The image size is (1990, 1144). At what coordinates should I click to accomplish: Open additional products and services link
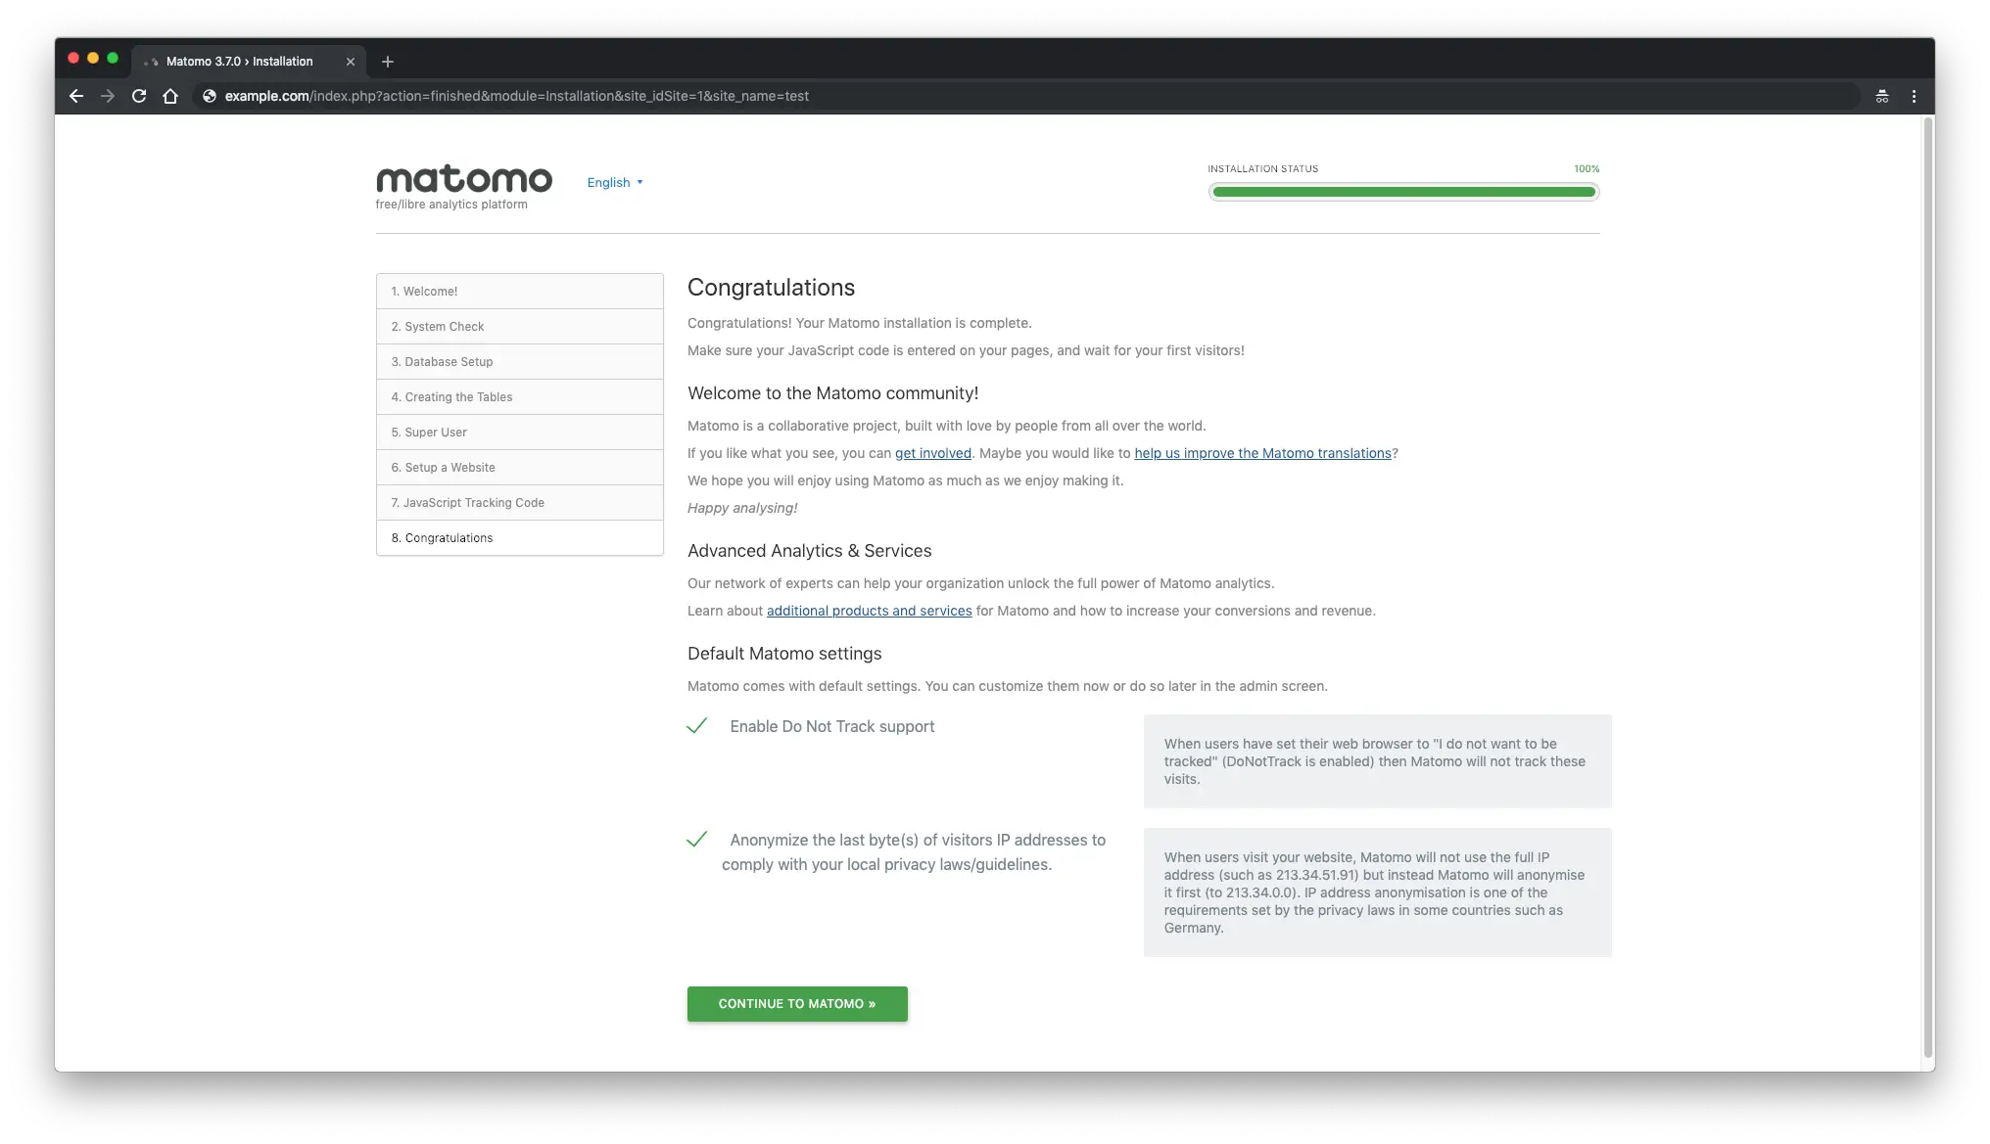click(869, 611)
